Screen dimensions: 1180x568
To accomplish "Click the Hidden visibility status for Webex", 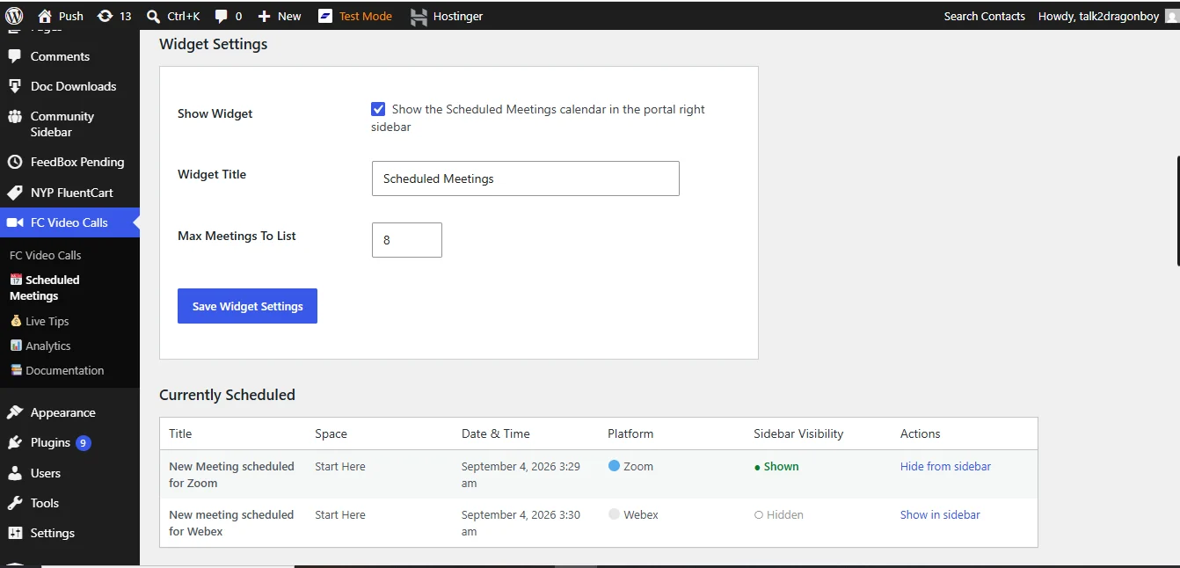I will [779, 515].
